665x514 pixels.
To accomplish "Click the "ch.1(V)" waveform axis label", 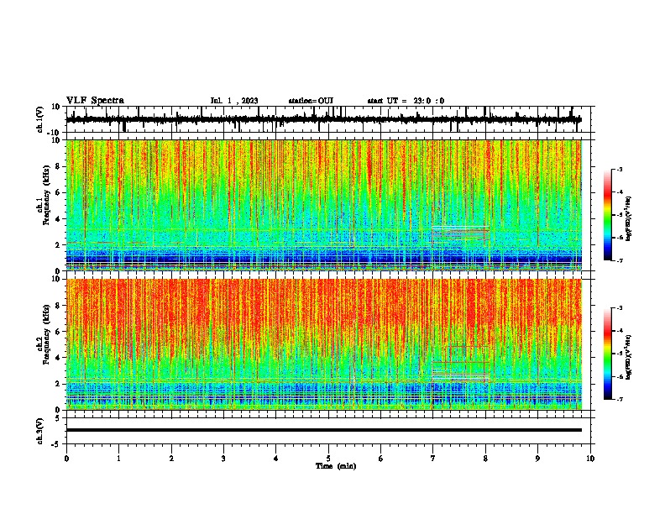I will 40,119.
